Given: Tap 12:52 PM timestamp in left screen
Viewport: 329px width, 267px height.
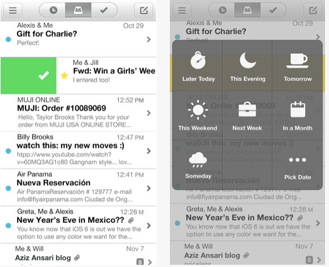Looking at the screenshot, I should (130, 100).
